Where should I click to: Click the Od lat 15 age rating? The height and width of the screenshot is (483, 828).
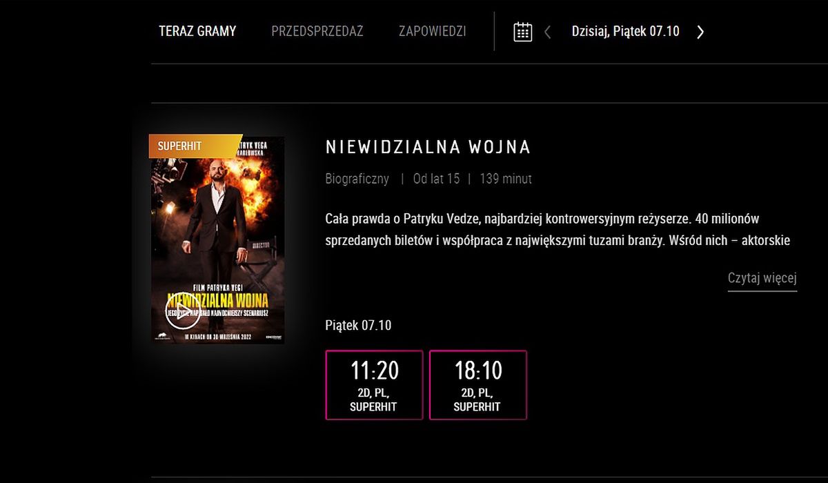click(x=436, y=179)
